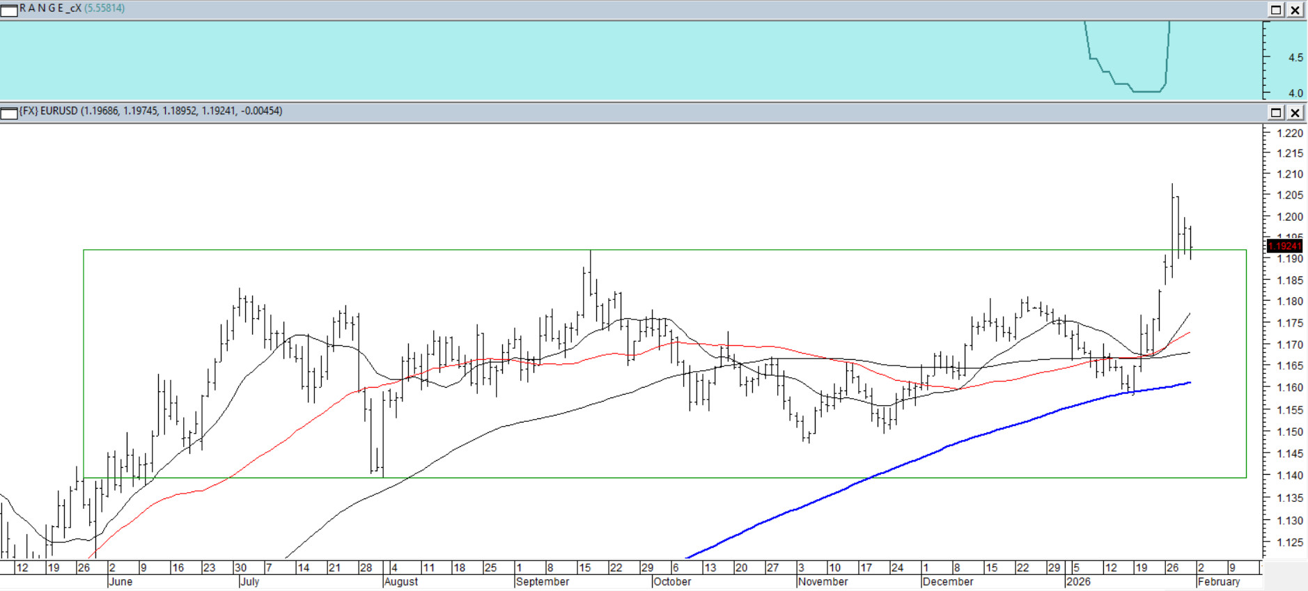This screenshot has width=1308, height=591.
Task: Maximize the RANGE_cX indicator pane
Action: tap(1276, 10)
